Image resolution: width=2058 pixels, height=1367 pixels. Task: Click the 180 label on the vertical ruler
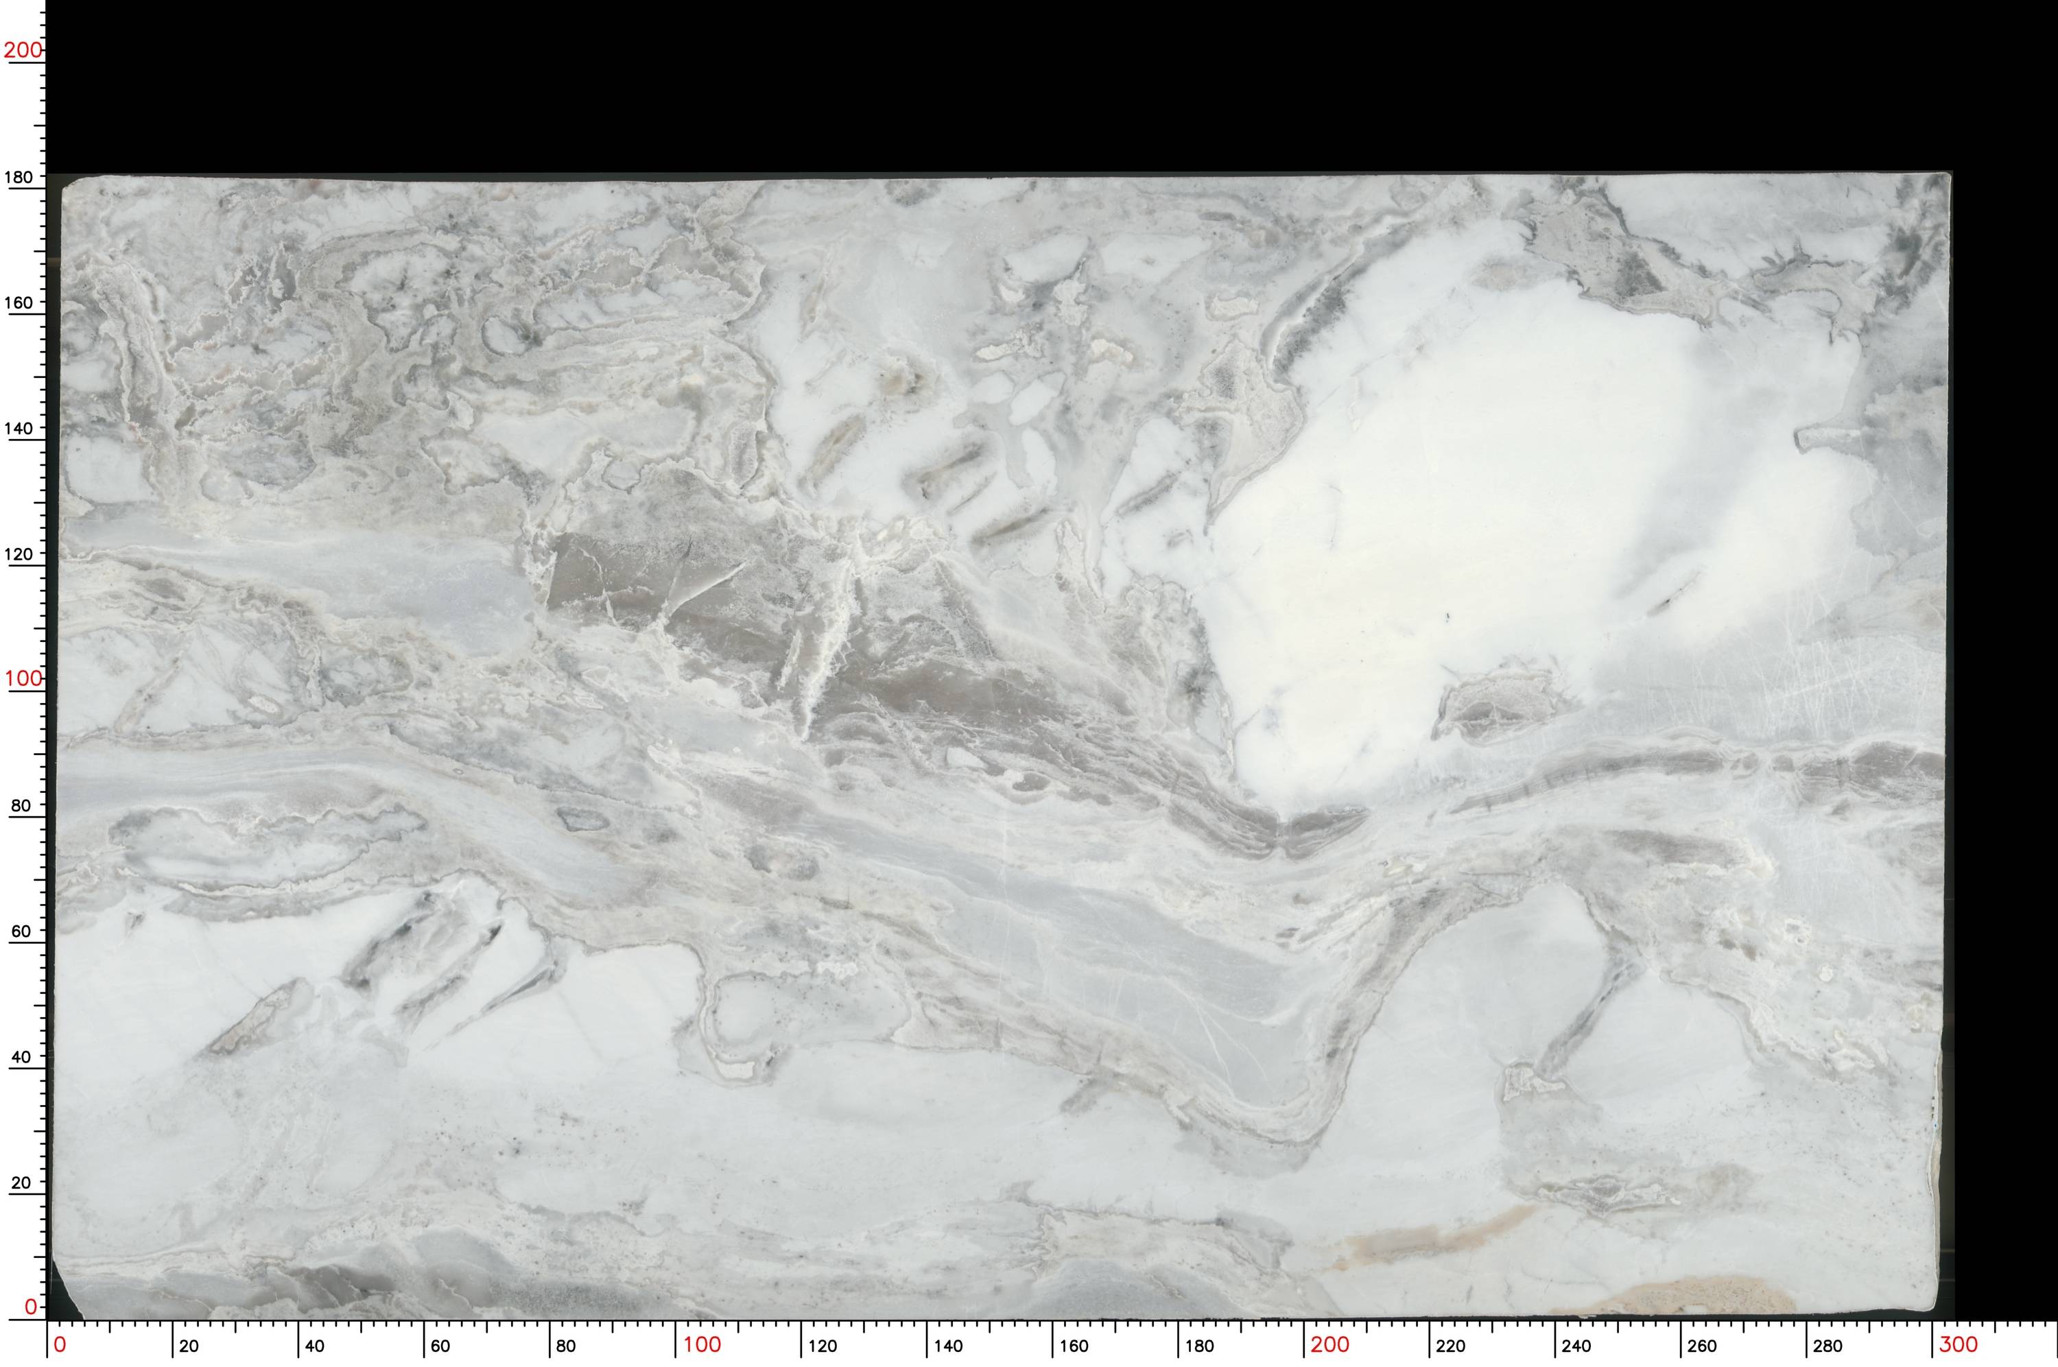click(x=20, y=177)
